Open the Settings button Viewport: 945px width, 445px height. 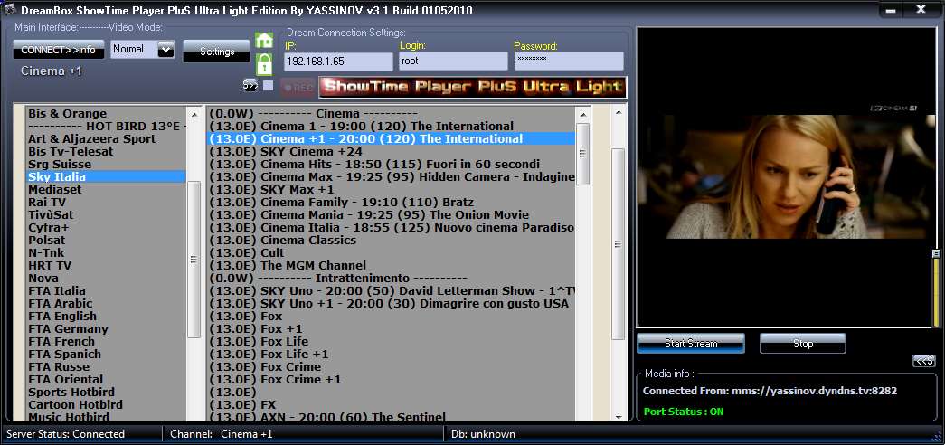216,52
